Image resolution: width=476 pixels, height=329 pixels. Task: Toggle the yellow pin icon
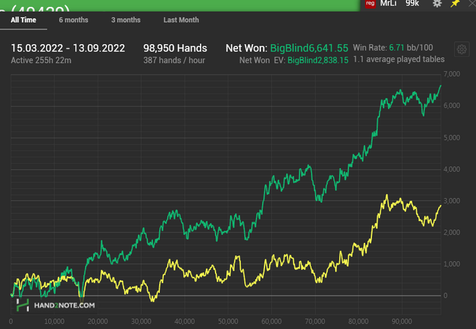455,3
